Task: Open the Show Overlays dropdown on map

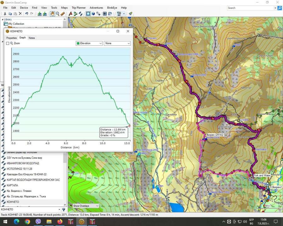Action: click(x=86, y=206)
